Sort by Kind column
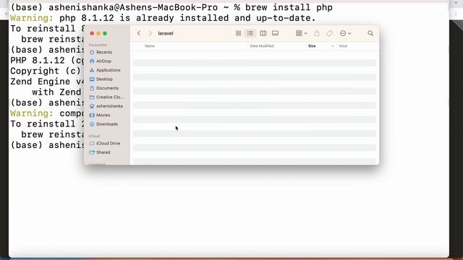This screenshot has height=260, width=463. click(x=343, y=46)
